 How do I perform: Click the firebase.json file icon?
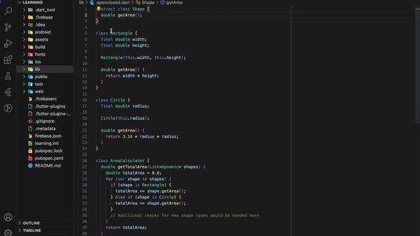click(x=30, y=136)
